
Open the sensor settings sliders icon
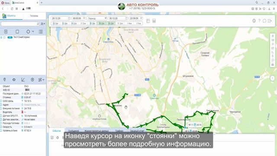click(40, 80)
